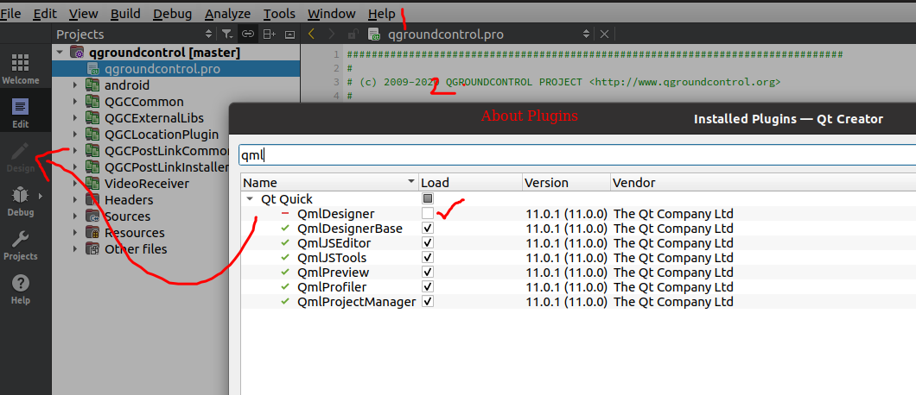Uncheck QmlPreview load checkbox

pyautogui.click(x=428, y=272)
